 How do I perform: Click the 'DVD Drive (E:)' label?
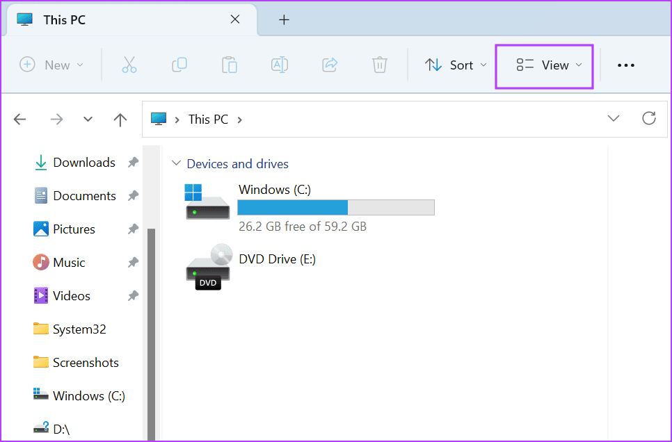pos(278,259)
